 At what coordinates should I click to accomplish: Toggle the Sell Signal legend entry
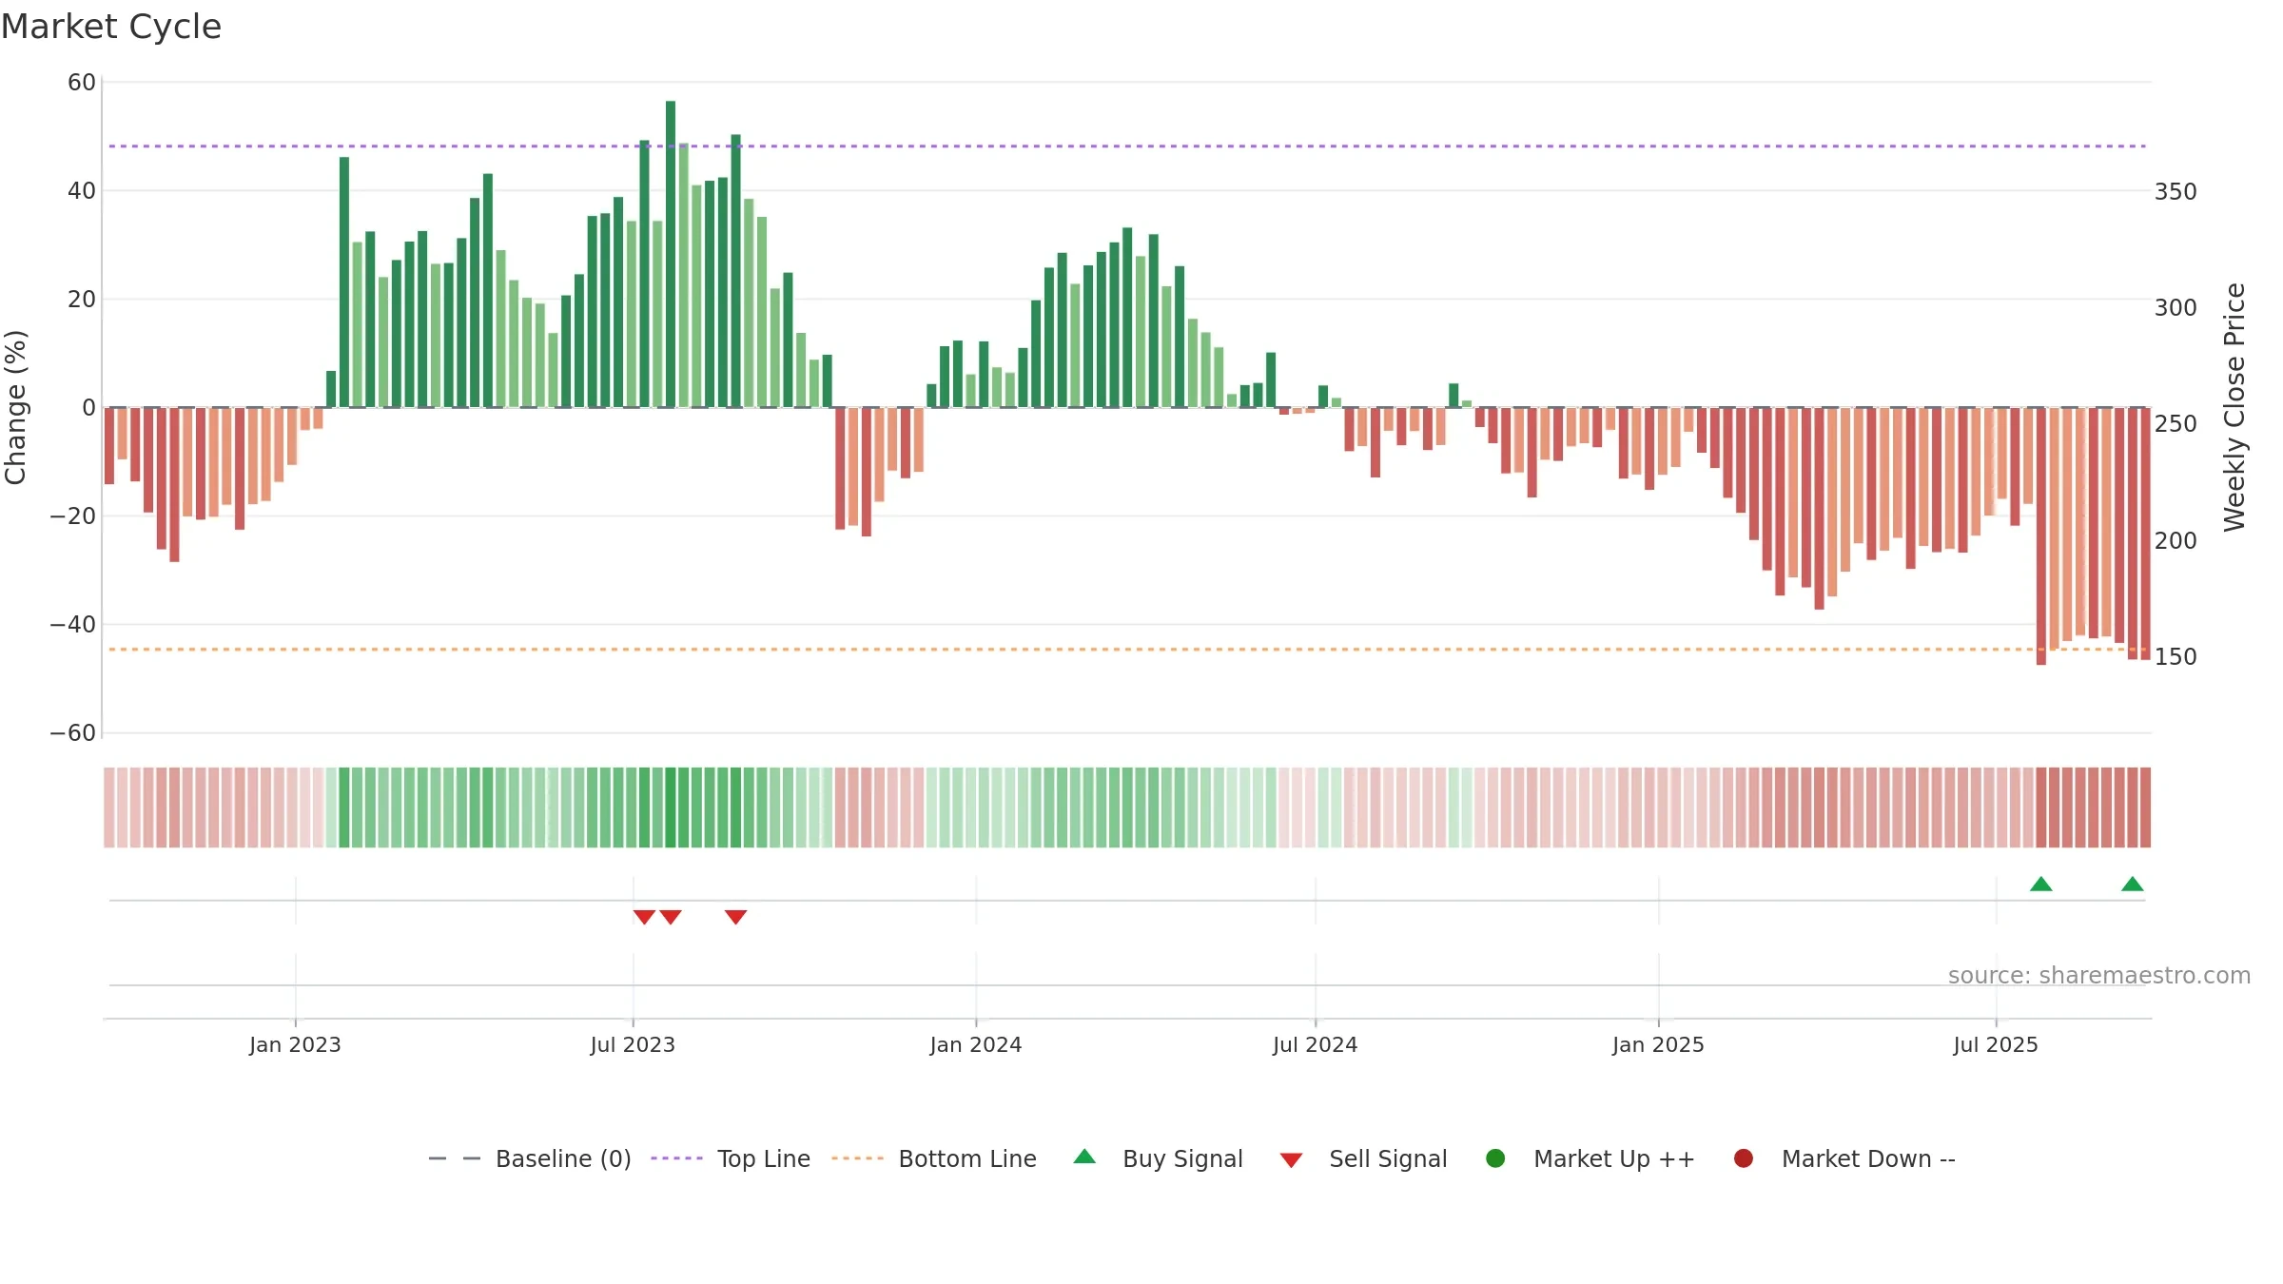1363,1158
